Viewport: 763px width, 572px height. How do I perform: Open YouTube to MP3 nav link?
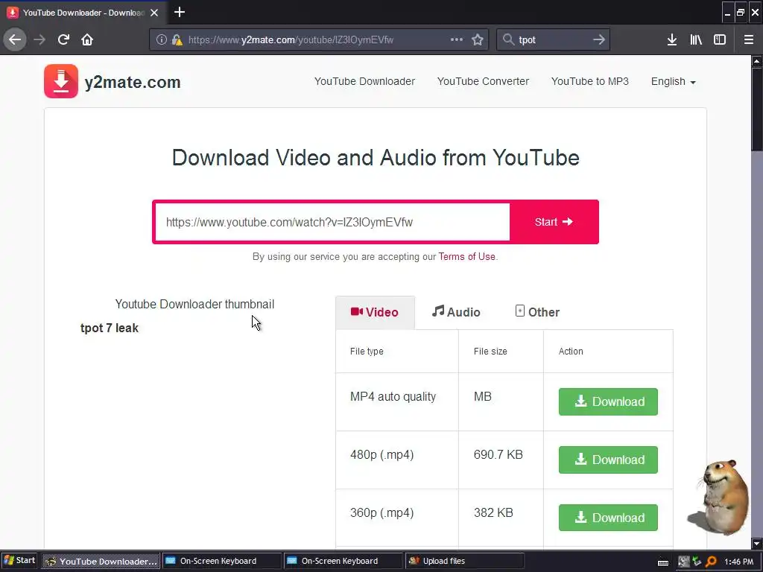(x=590, y=81)
